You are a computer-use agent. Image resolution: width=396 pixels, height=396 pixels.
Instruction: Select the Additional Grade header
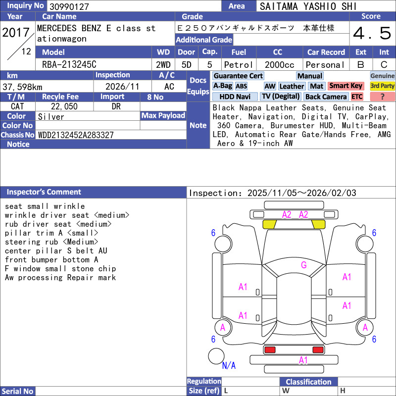204,40
